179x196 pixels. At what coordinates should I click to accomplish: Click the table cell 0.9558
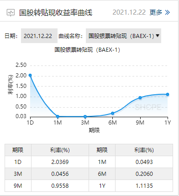click(60, 186)
